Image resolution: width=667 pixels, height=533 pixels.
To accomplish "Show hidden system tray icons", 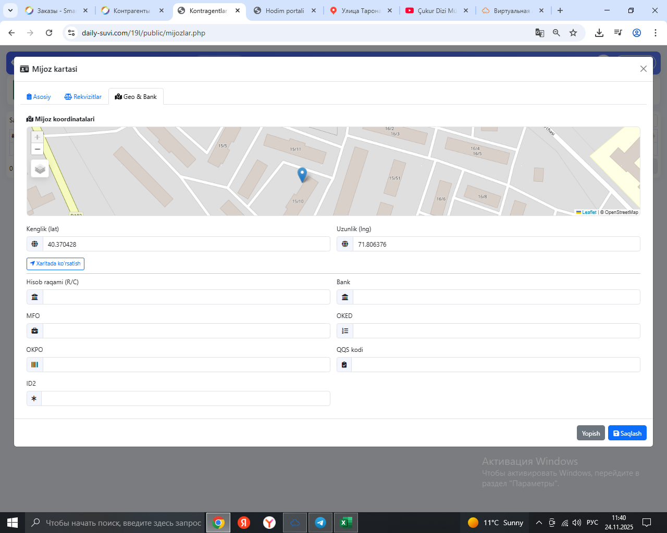I will 539,523.
